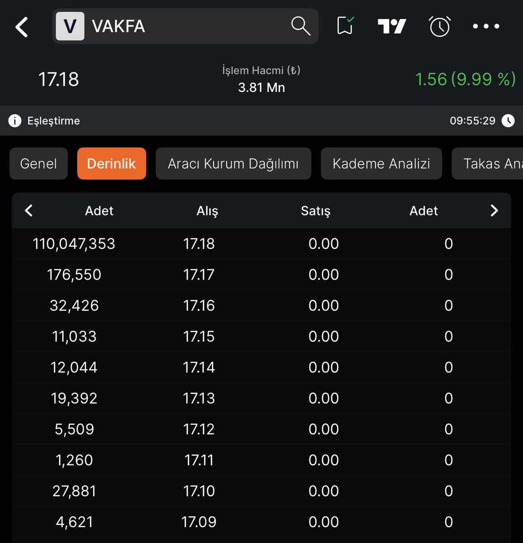This screenshot has height=543, width=523.
Task: Select the 110,047,353 quantity cell
Action: coord(74,244)
